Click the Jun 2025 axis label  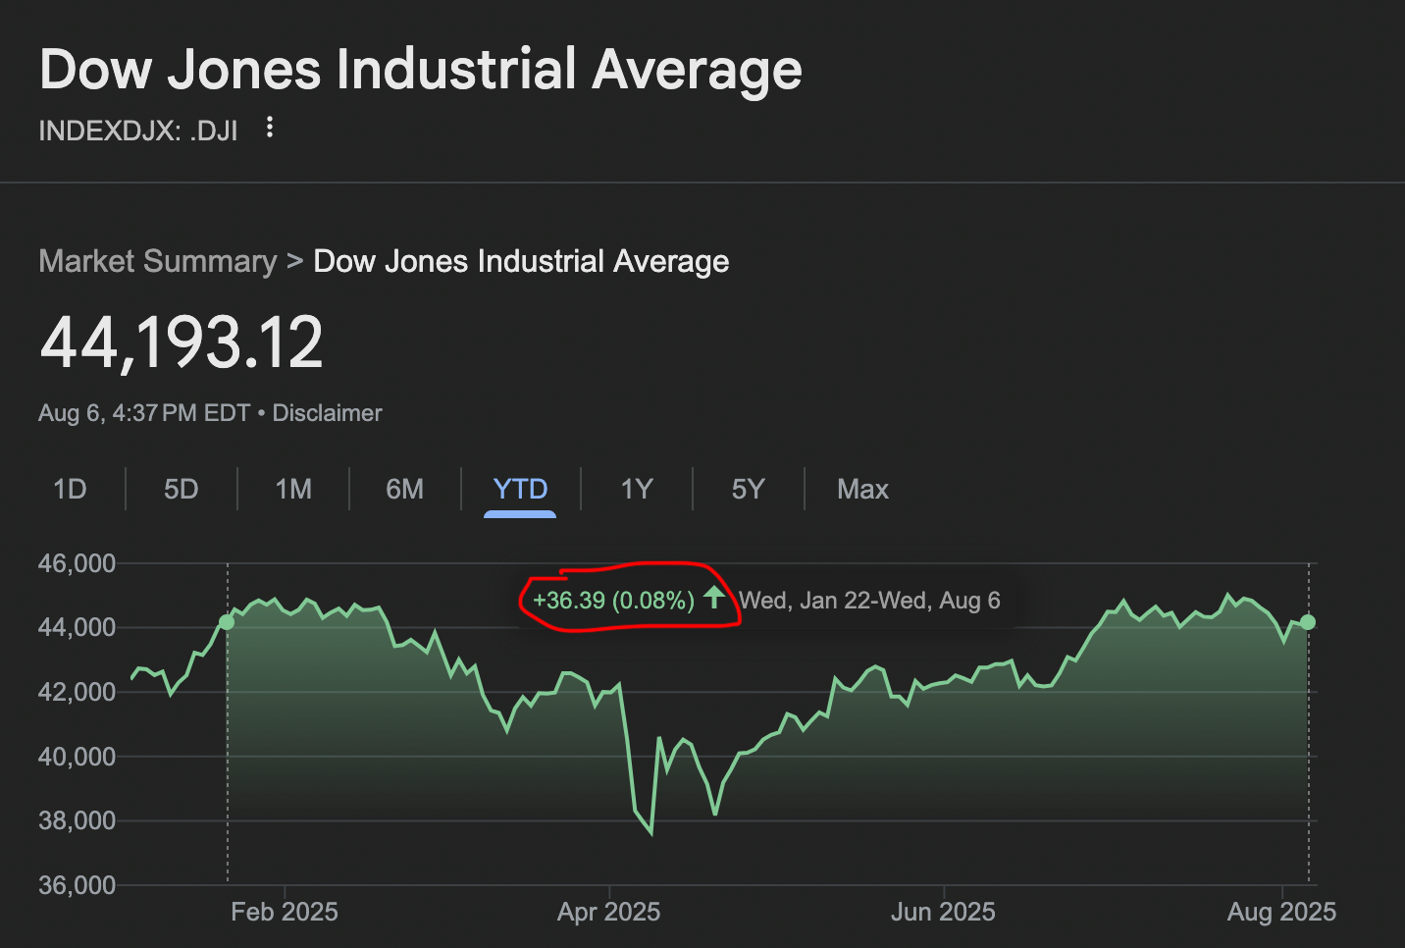point(943,912)
